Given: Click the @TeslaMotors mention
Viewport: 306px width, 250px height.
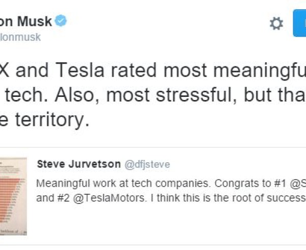Looking at the screenshot, I should (x=109, y=198).
